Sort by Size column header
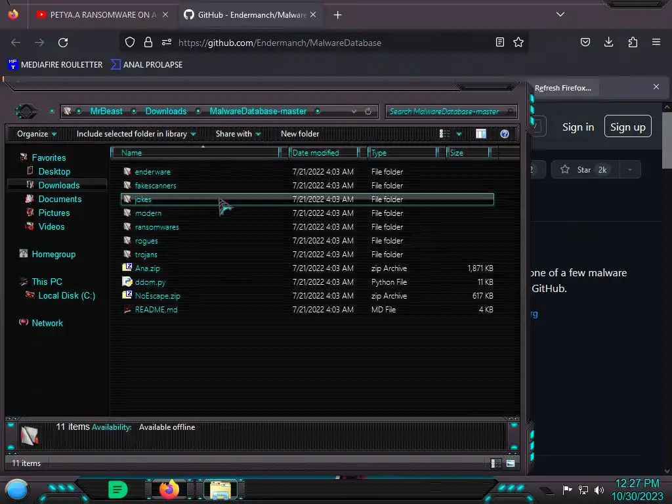Image resolution: width=672 pixels, height=504 pixels. tap(468, 153)
